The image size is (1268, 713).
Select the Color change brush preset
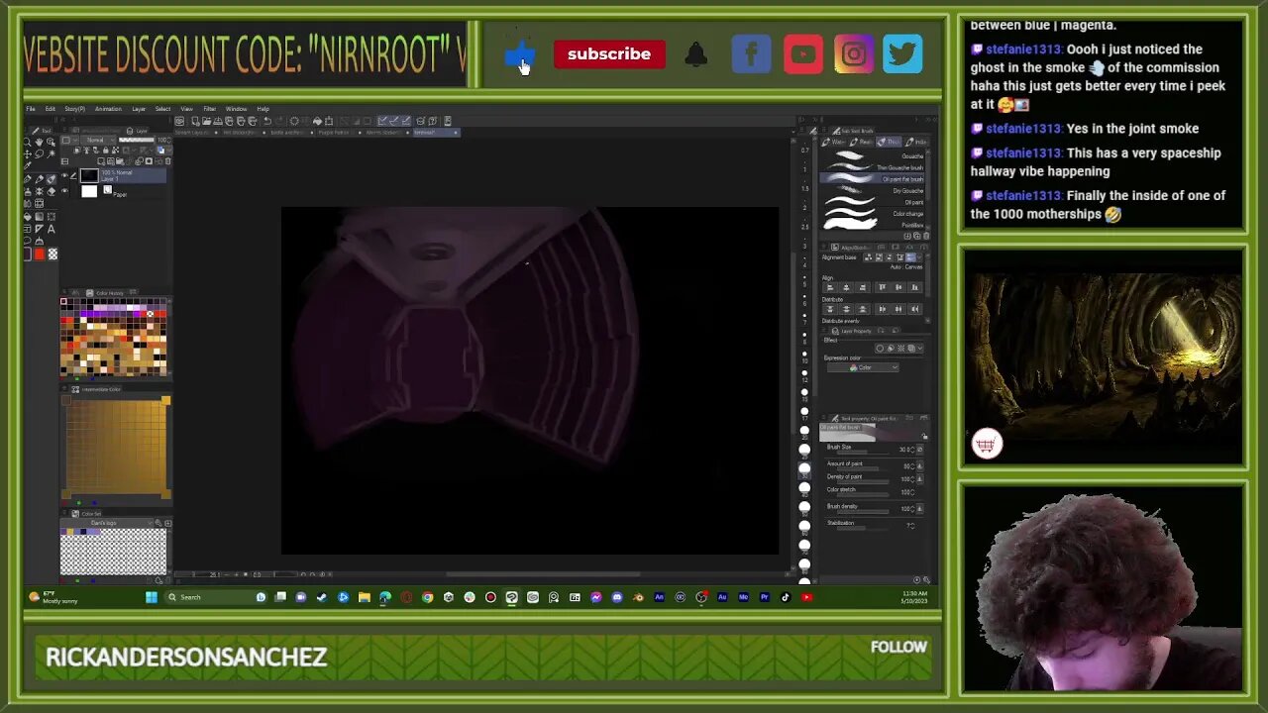pyautogui.click(x=872, y=214)
